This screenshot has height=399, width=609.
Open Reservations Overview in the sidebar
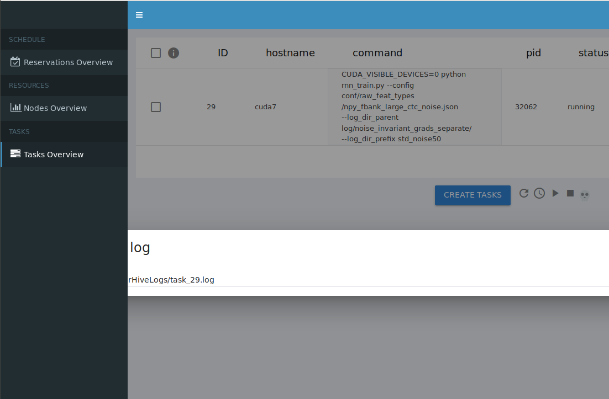(64, 62)
